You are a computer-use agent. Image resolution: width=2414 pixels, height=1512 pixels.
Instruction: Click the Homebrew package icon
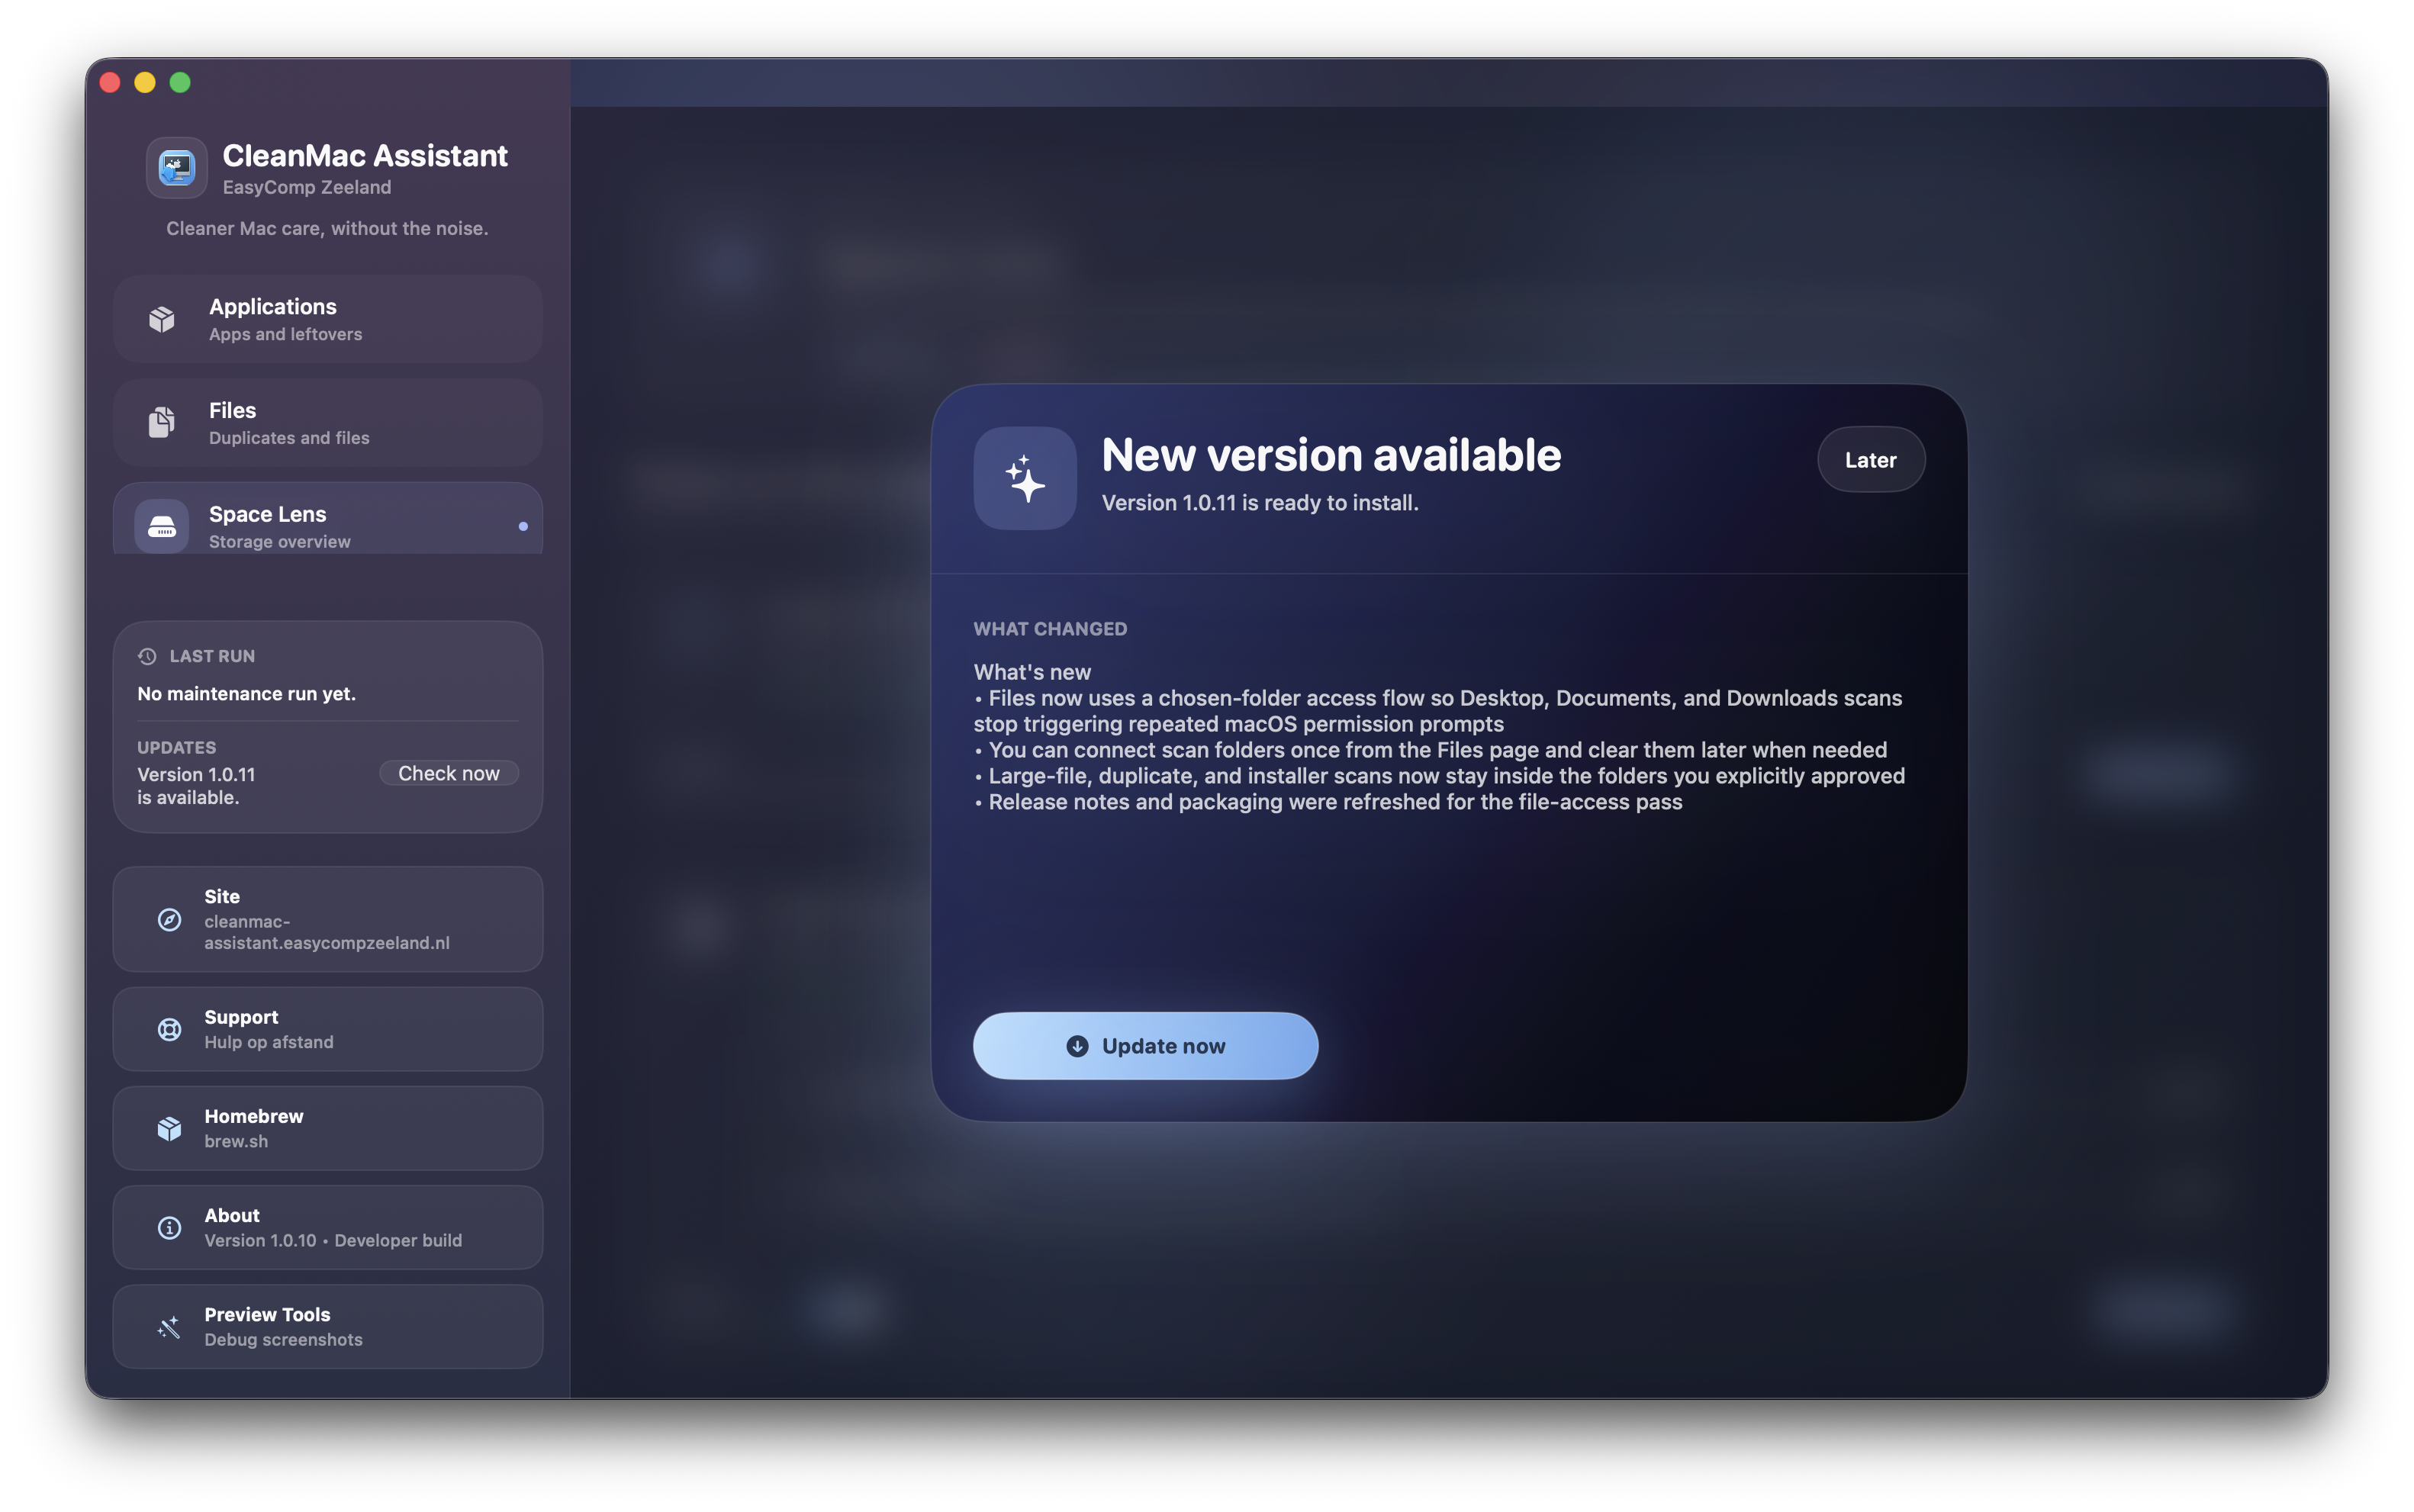[168, 1128]
